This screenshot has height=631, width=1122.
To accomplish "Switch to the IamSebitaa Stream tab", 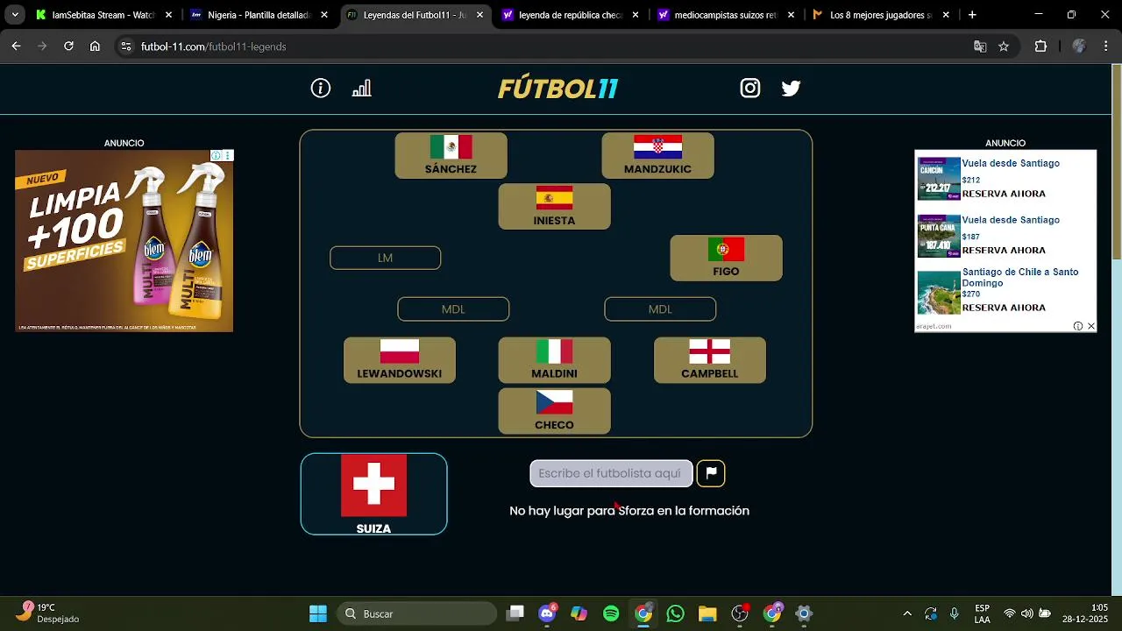I will pos(103,15).
